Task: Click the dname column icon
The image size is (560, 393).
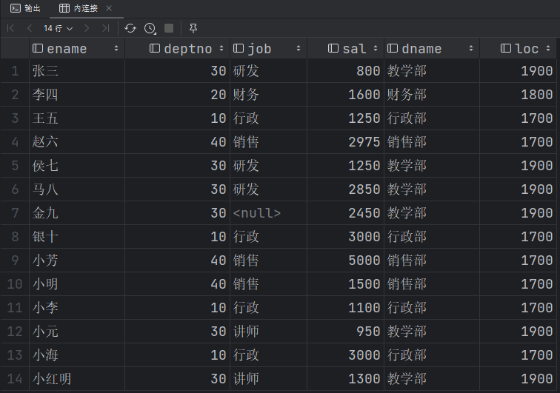Action: tap(392, 48)
